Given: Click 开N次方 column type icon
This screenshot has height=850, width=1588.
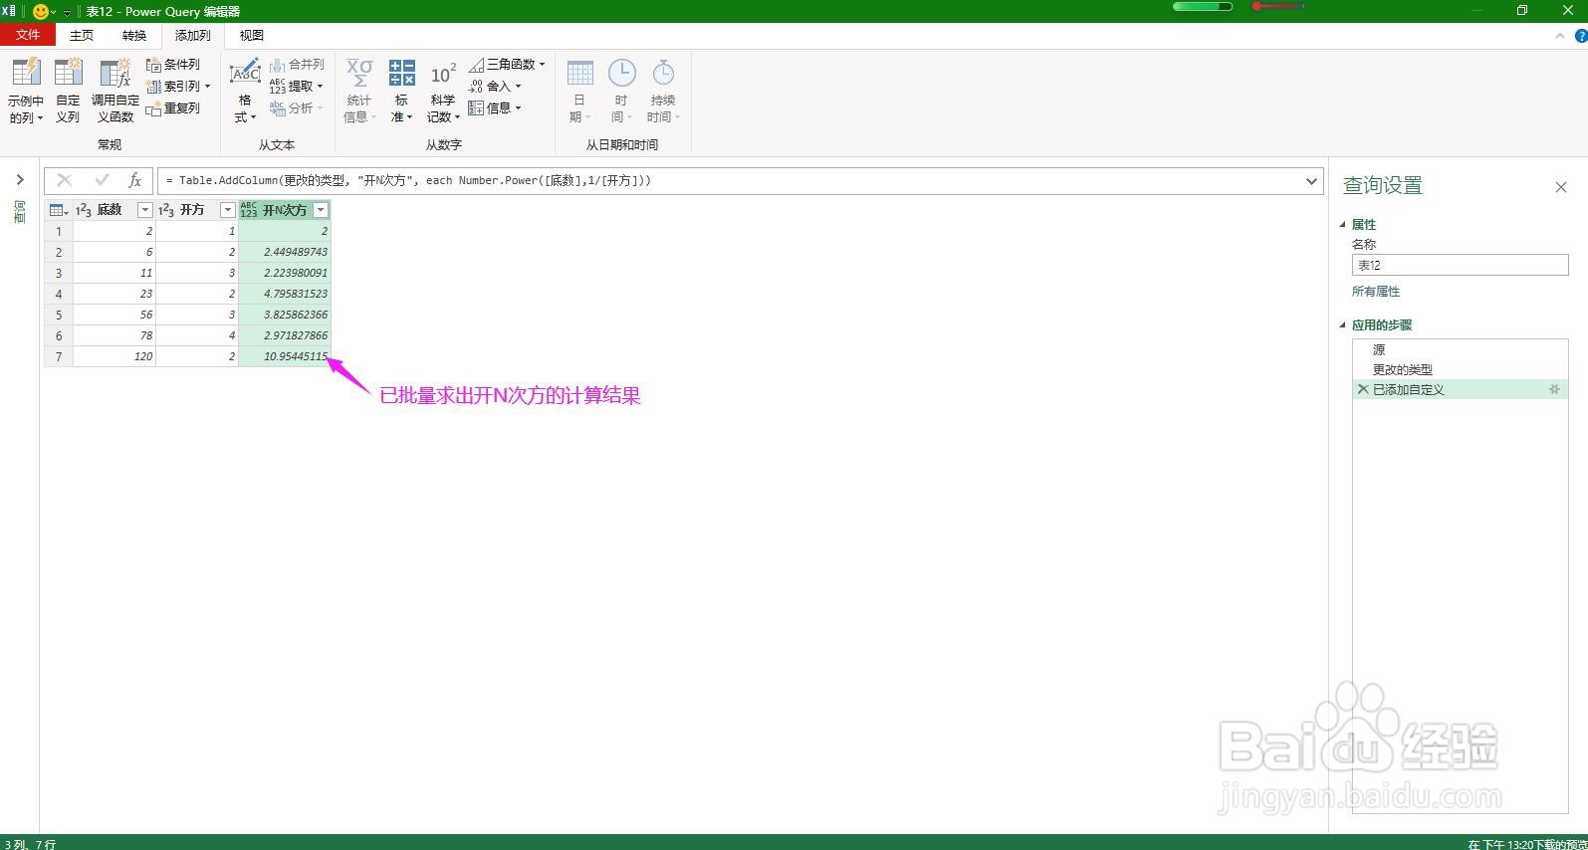Looking at the screenshot, I should tap(249, 210).
